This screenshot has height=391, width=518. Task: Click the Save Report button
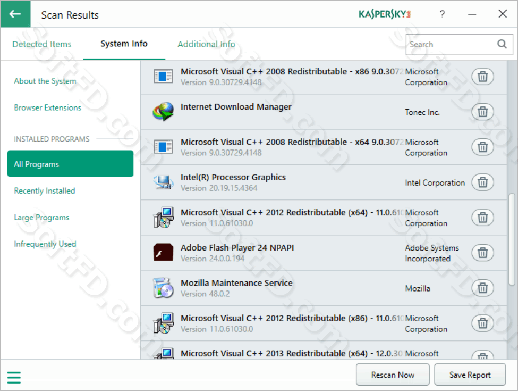pyautogui.click(x=470, y=375)
